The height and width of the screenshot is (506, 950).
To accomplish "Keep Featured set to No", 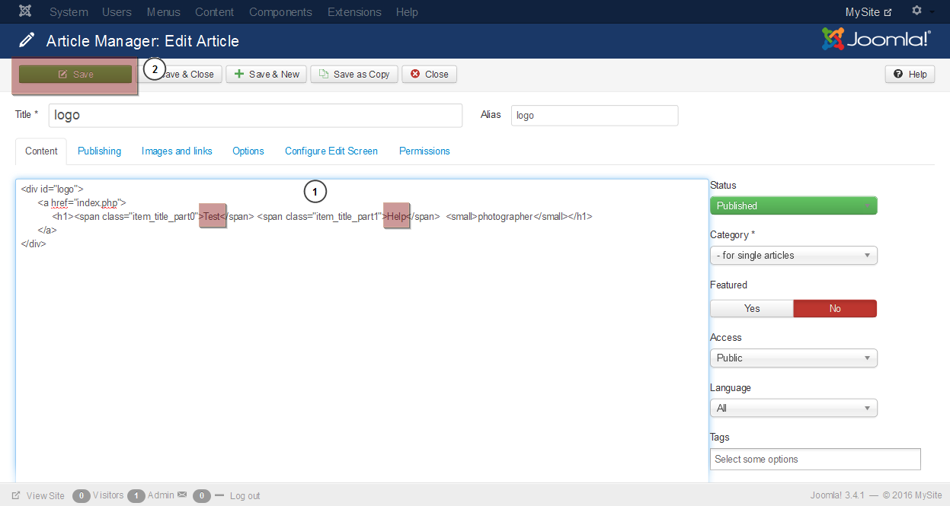I will [x=835, y=308].
